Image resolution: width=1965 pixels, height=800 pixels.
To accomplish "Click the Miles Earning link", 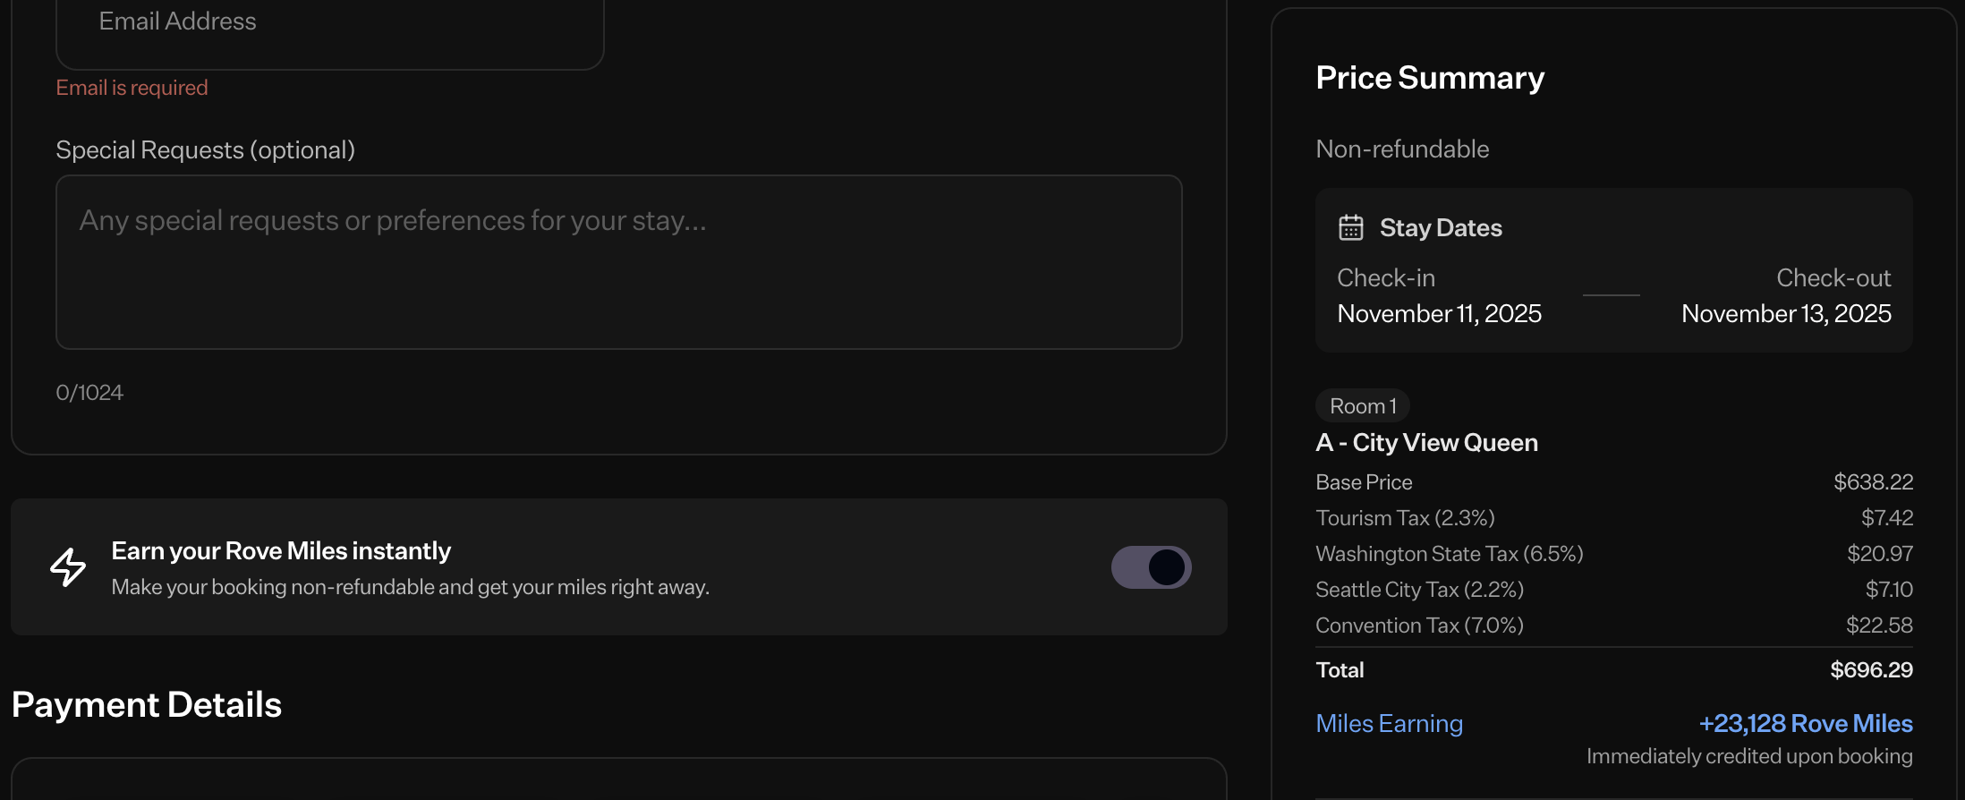I will coord(1389,724).
